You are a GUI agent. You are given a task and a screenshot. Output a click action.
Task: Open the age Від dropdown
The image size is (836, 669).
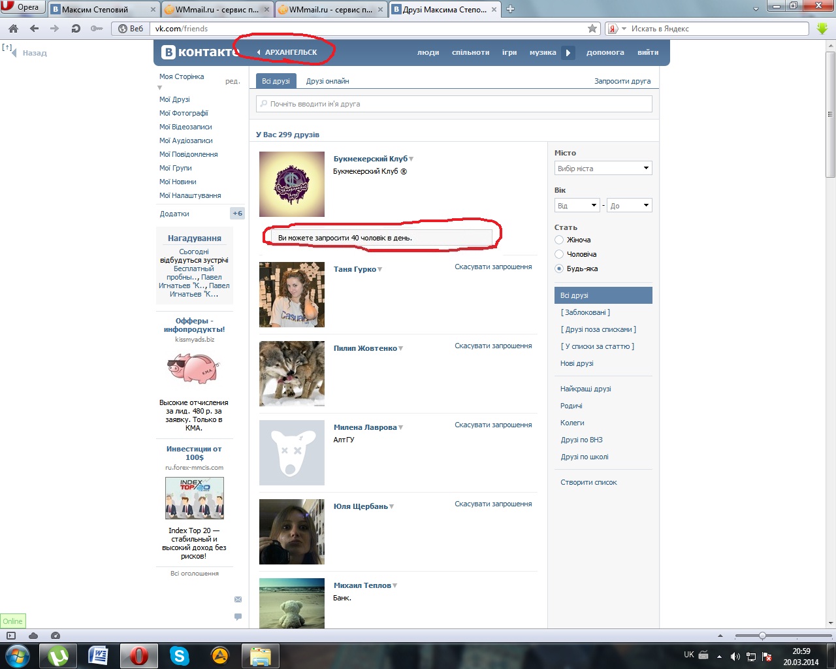(577, 206)
